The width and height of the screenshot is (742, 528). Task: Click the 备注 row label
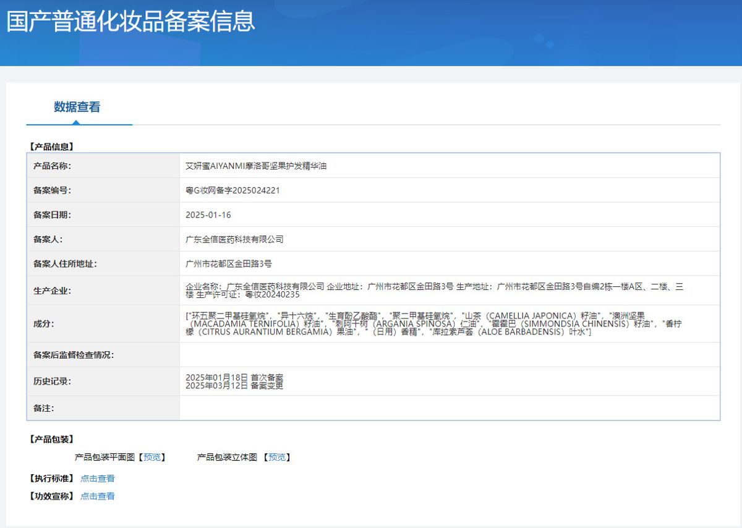pyautogui.click(x=43, y=409)
